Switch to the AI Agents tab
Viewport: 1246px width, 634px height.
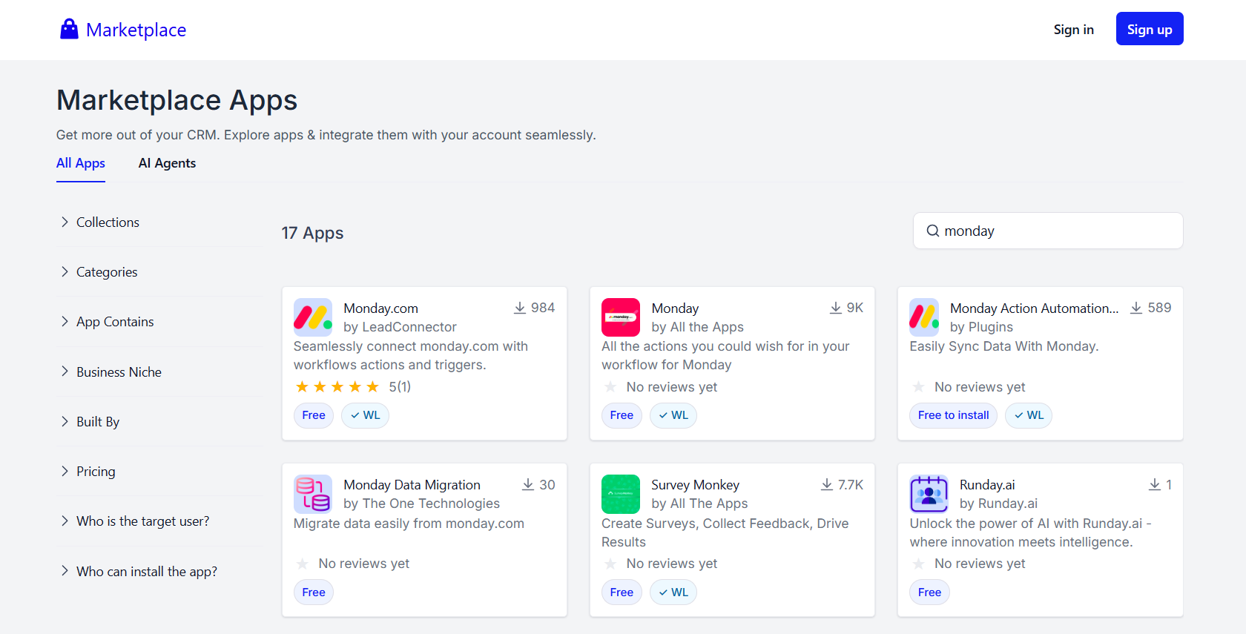[167, 163]
